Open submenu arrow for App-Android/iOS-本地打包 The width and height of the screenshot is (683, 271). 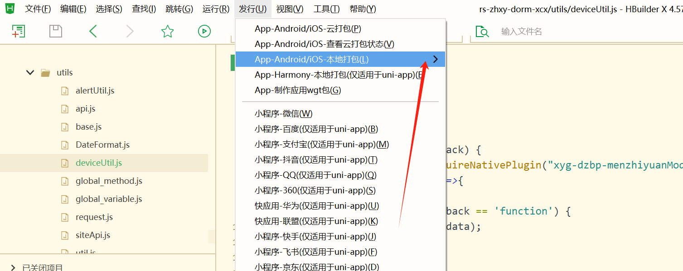coord(436,59)
